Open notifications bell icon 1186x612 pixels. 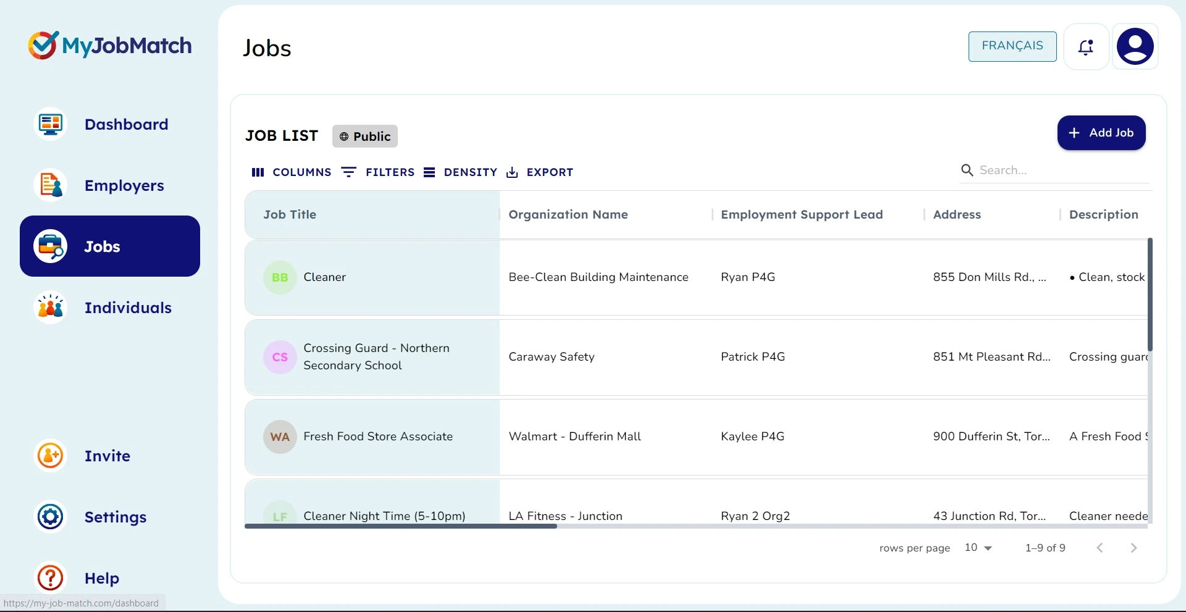pyautogui.click(x=1086, y=47)
